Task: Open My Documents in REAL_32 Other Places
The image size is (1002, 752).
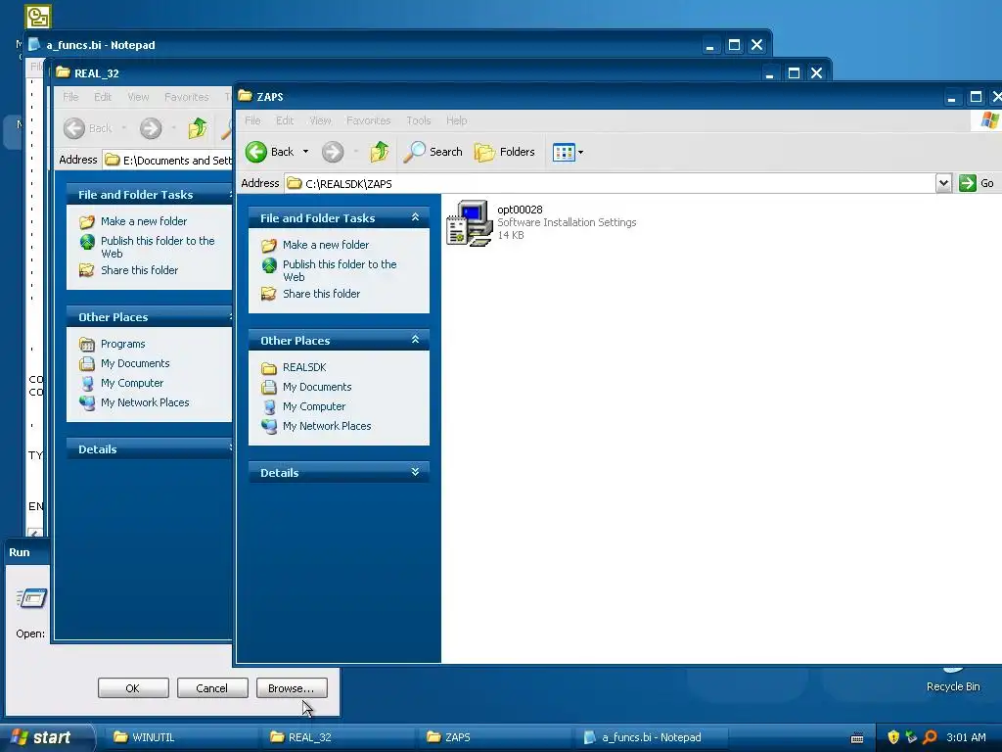Action: pos(135,363)
